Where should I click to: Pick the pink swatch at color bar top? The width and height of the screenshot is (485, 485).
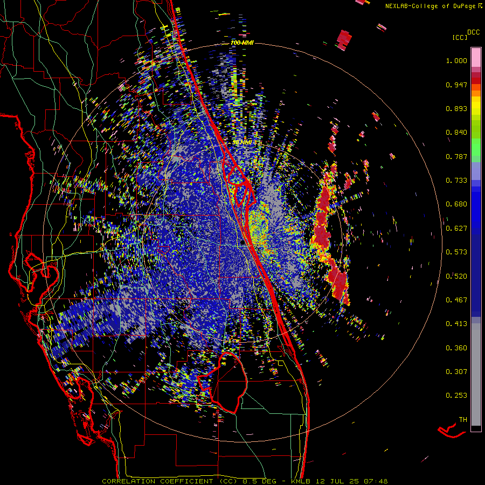point(476,57)
